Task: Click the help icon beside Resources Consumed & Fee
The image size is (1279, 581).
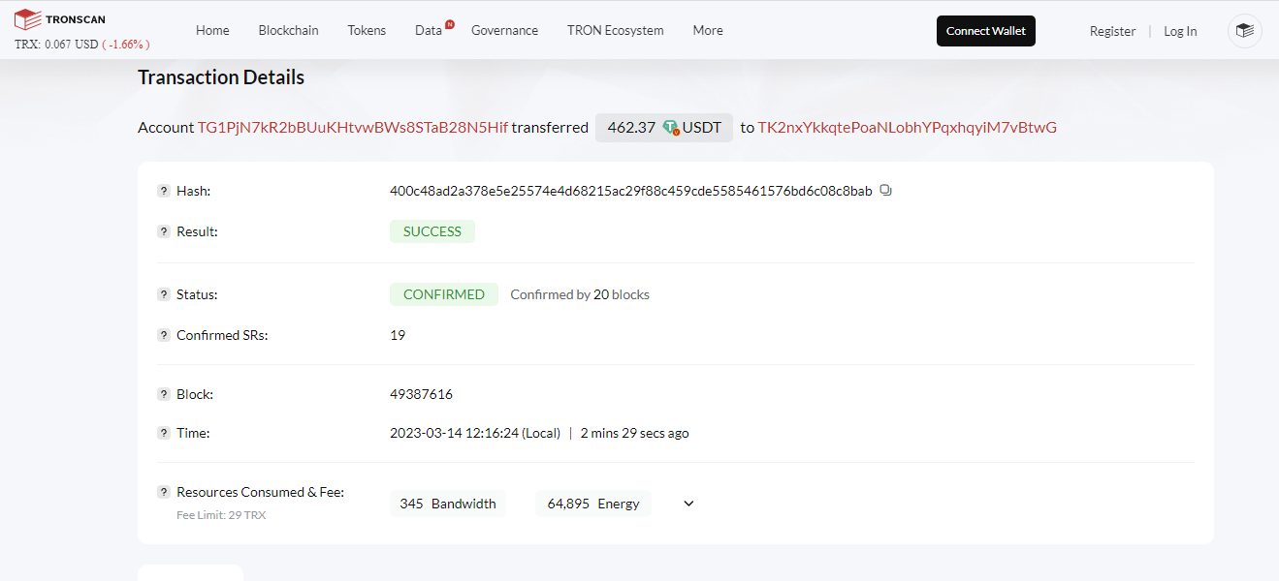Action: point(164,492)
